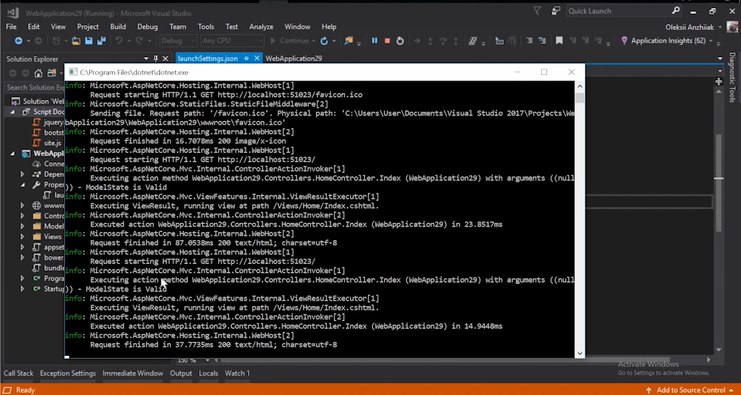
Task: Click Add to Source Control in status bar
Action: tap(692, 390)
